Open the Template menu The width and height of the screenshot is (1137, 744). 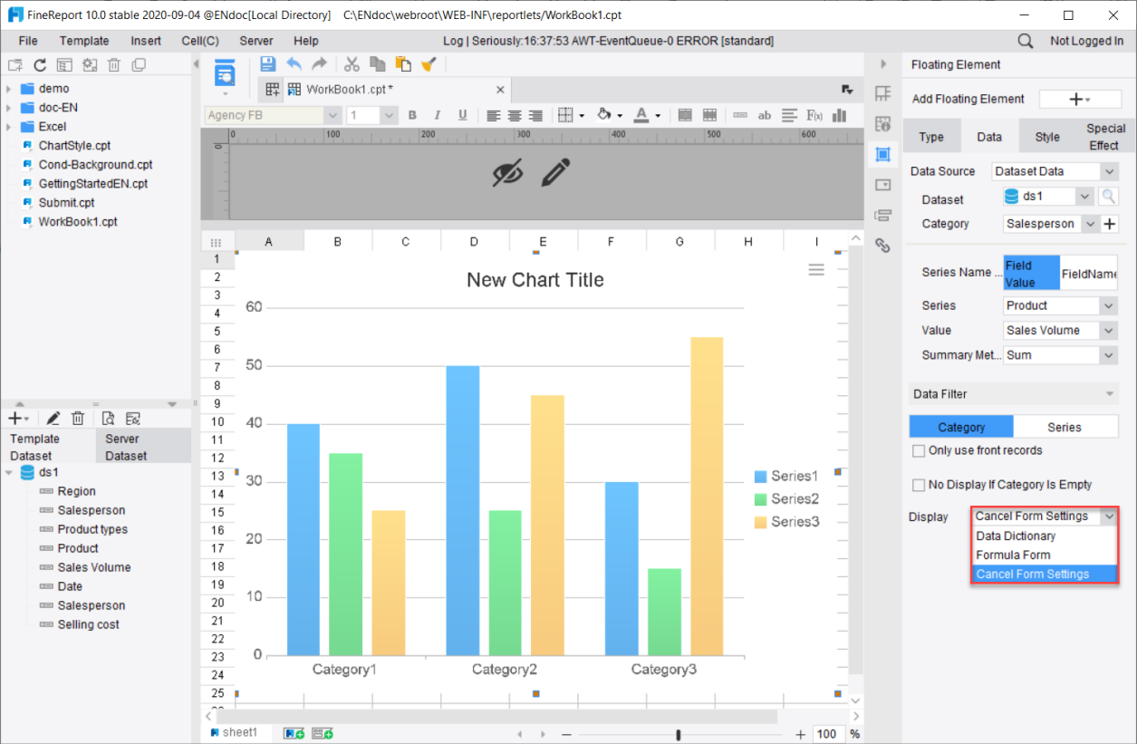coord(84,41)
